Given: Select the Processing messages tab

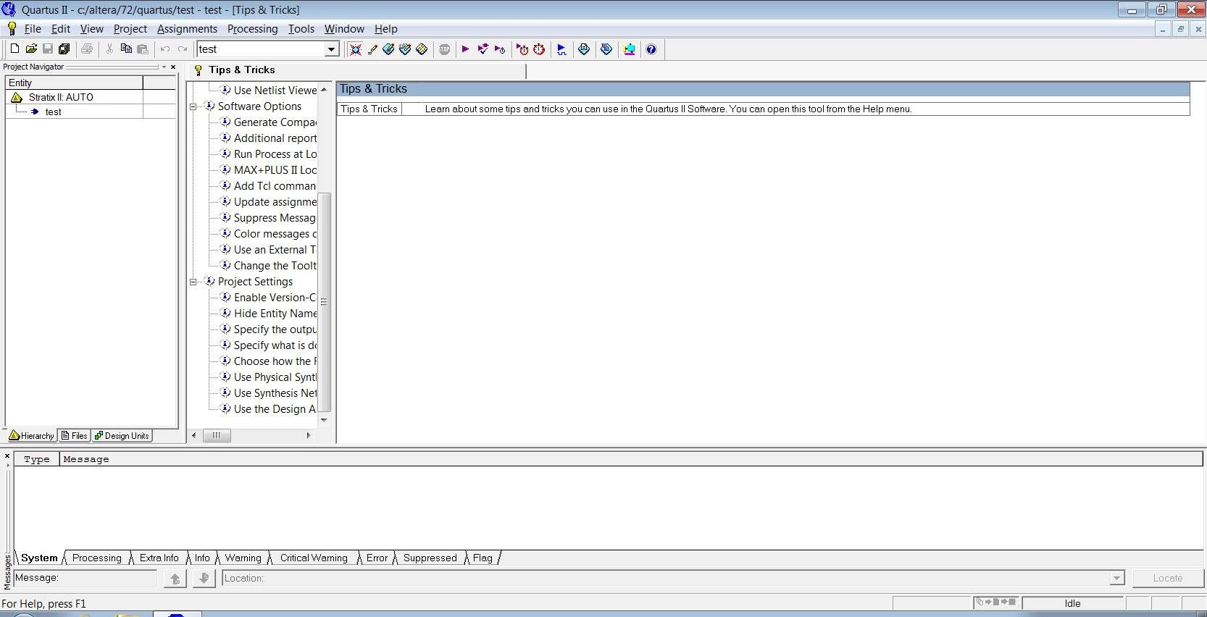Looking at the screenshot, I should pos(97,558).
